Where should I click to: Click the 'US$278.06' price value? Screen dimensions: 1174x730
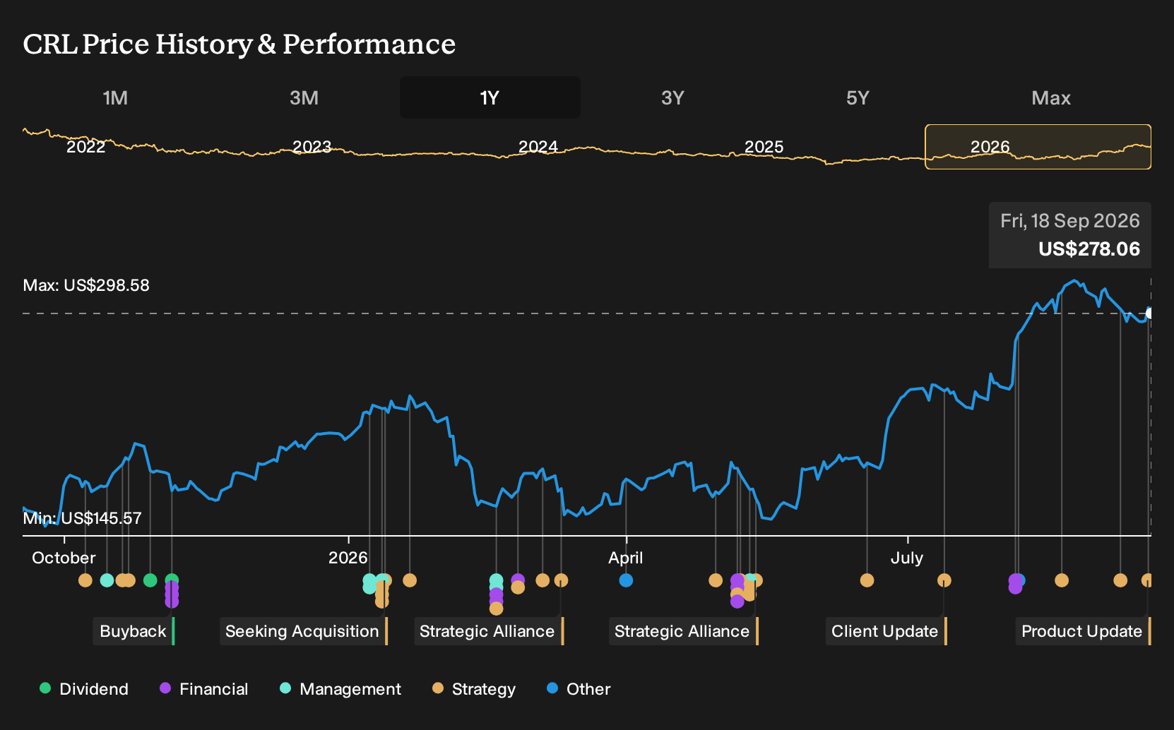[1089, 249]
